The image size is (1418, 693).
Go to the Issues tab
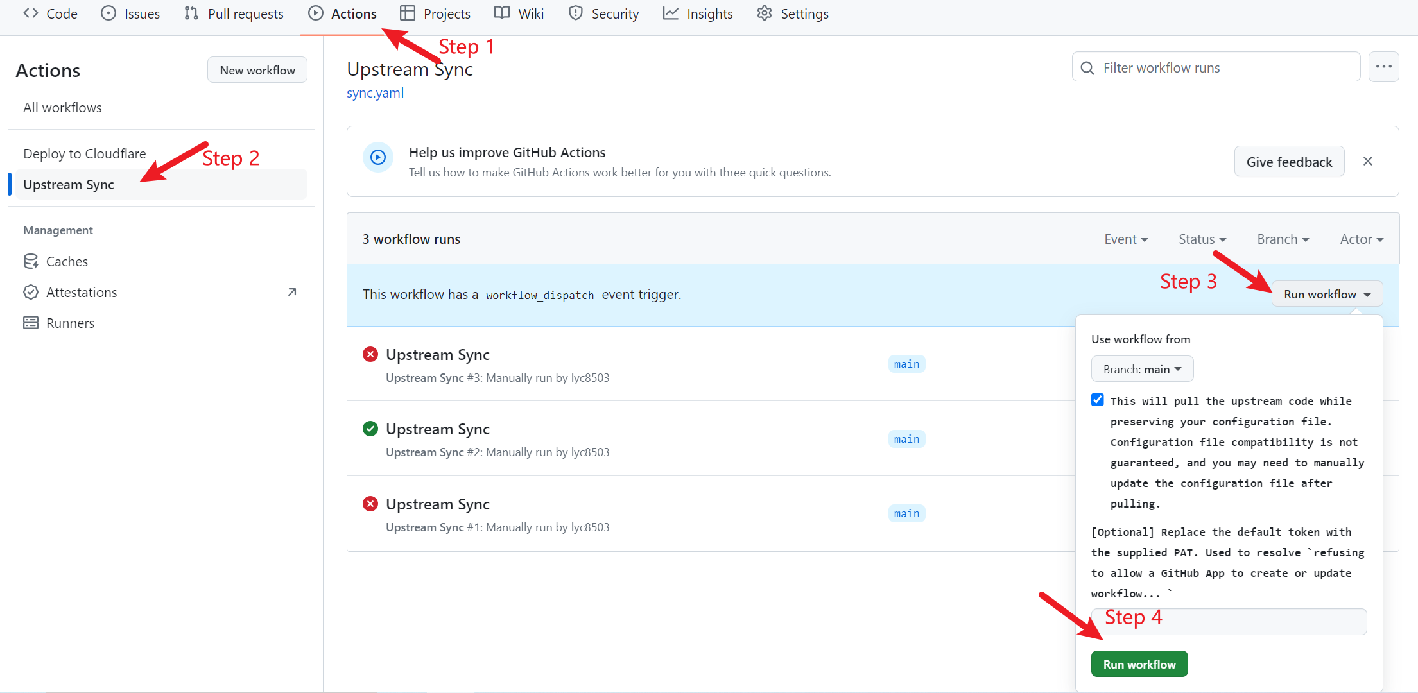point(130,13)
